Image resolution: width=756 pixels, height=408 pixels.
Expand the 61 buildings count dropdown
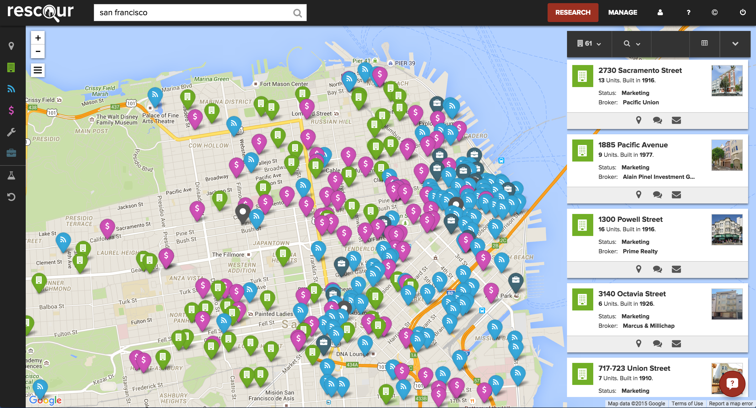point(590,44)
